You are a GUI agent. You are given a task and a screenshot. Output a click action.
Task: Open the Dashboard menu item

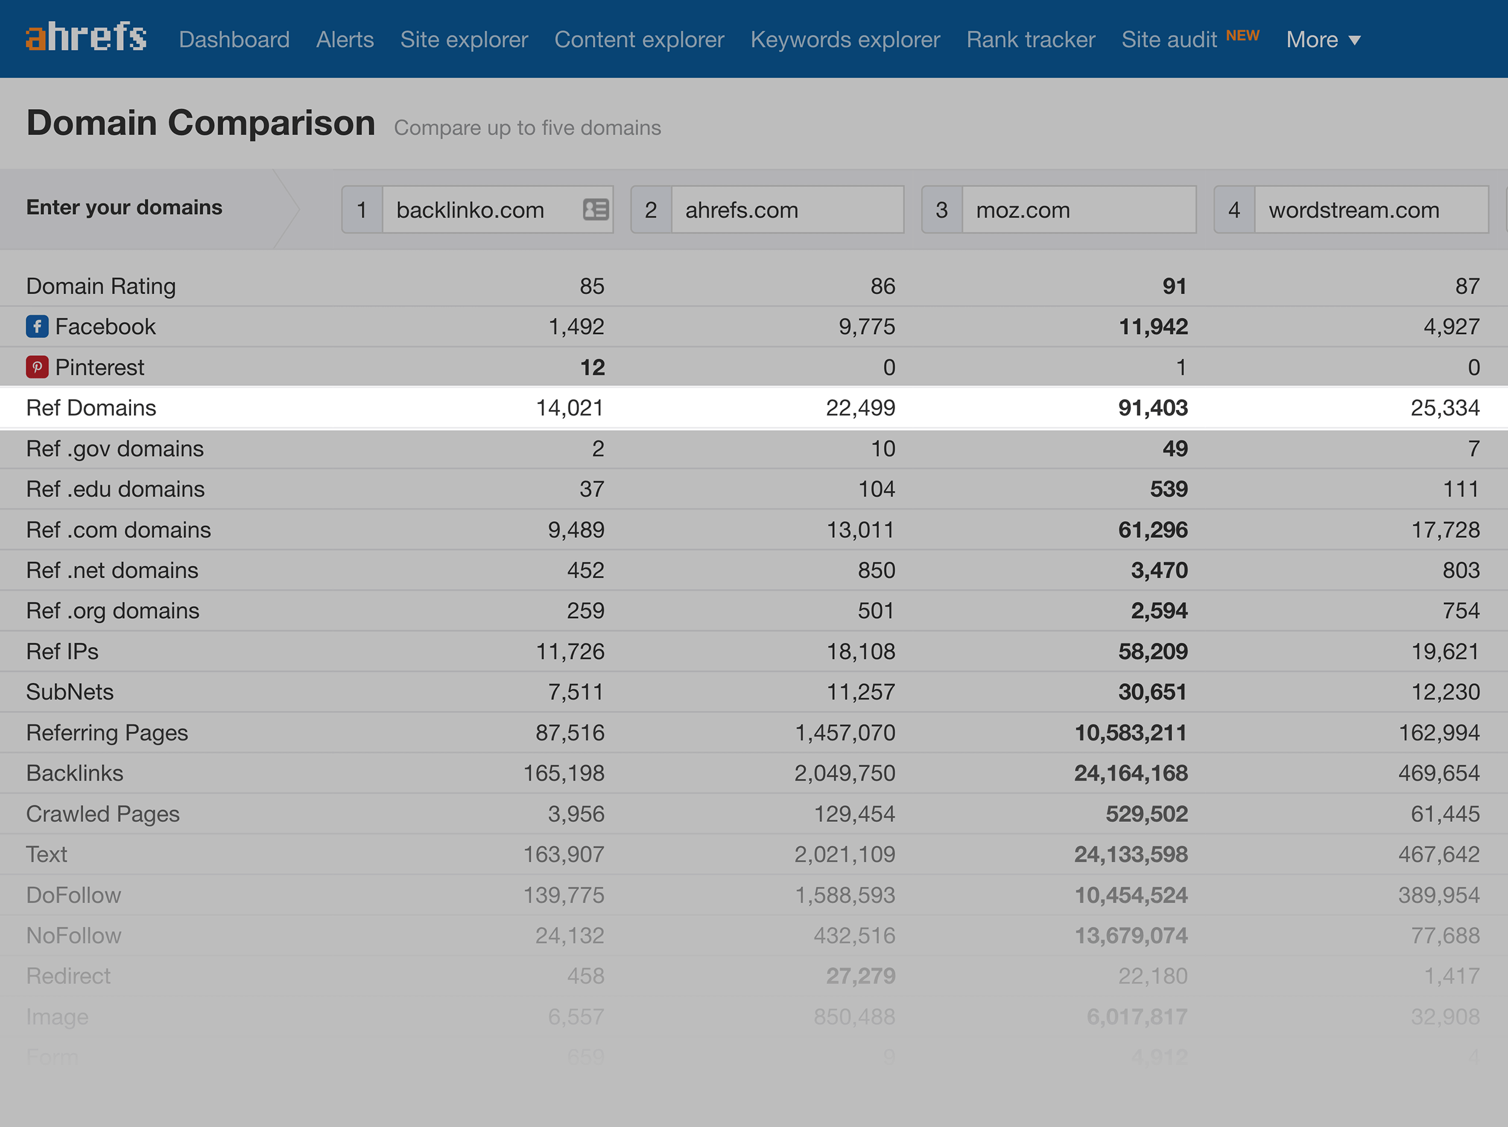pyautogui.click(x=234, y=40)
